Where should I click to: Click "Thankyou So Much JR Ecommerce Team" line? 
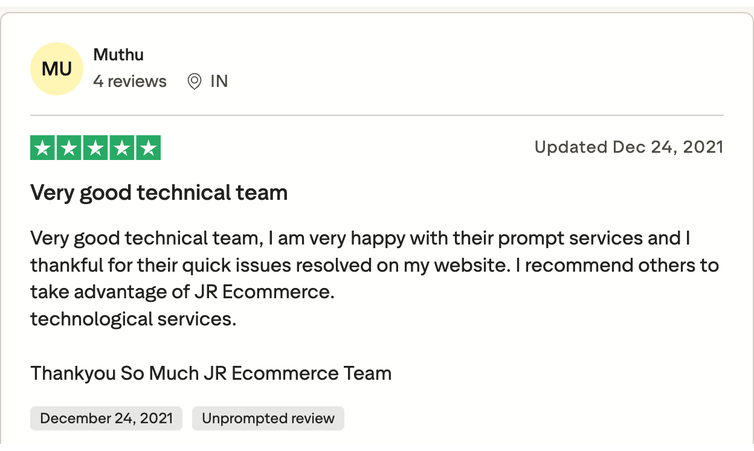click(211, 373)
